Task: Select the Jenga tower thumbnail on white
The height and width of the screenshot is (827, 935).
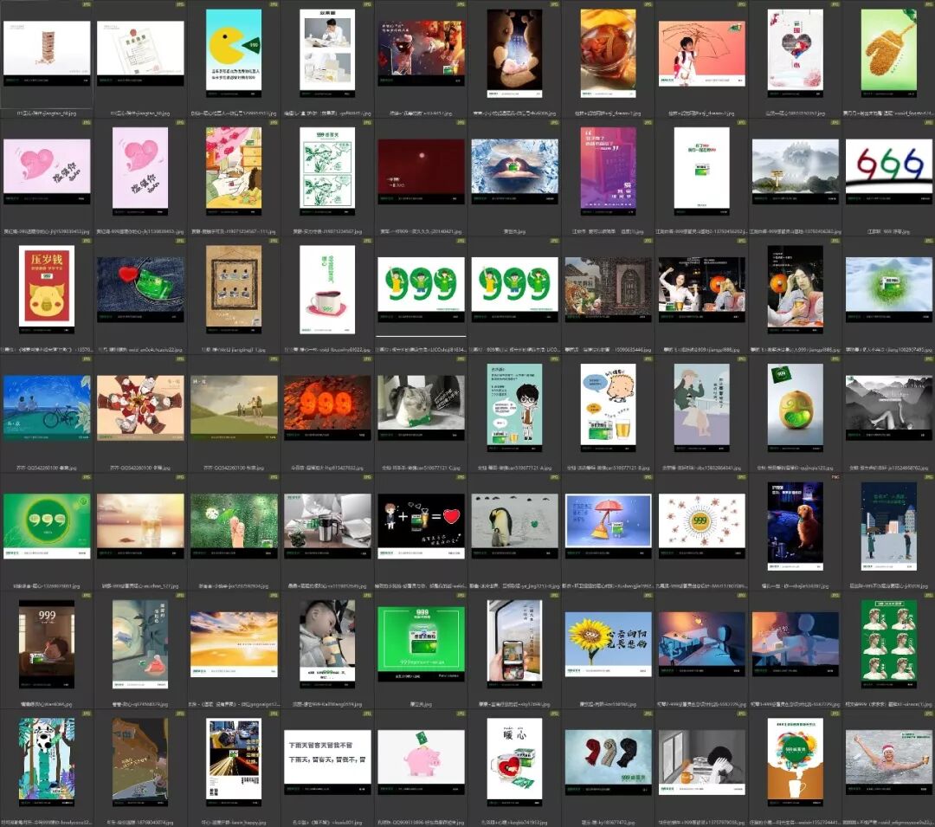Action: tap(47, 55)
